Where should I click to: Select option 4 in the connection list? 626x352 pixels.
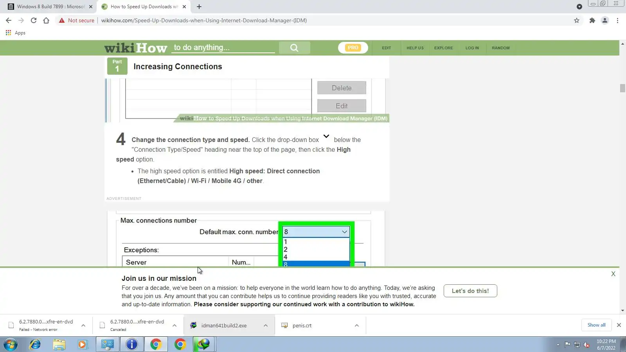point(316,257)
